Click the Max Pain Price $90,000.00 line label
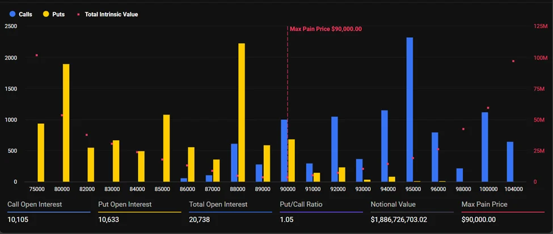553x234 pixels. coord(326,29)
